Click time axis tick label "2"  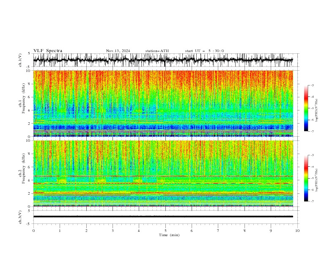pyautogui.click(x=86, y=231)
